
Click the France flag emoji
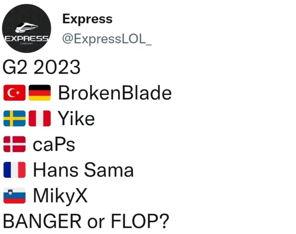coord(14,170)
